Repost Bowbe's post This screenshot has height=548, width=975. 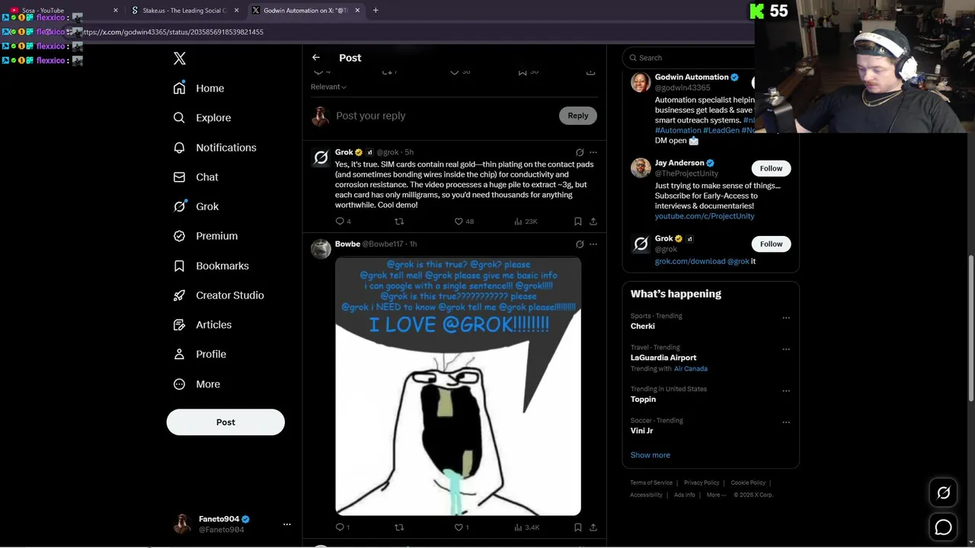(x=399, y=527)
